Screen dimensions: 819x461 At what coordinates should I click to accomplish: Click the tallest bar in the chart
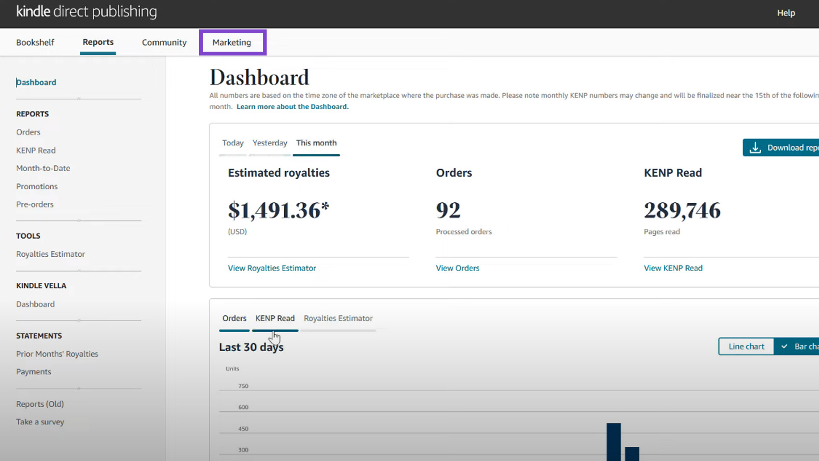(613, 442)
